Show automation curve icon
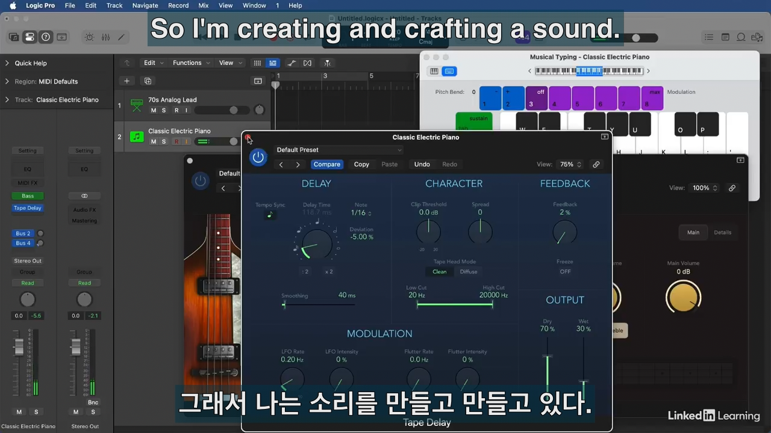 point(292,63)
